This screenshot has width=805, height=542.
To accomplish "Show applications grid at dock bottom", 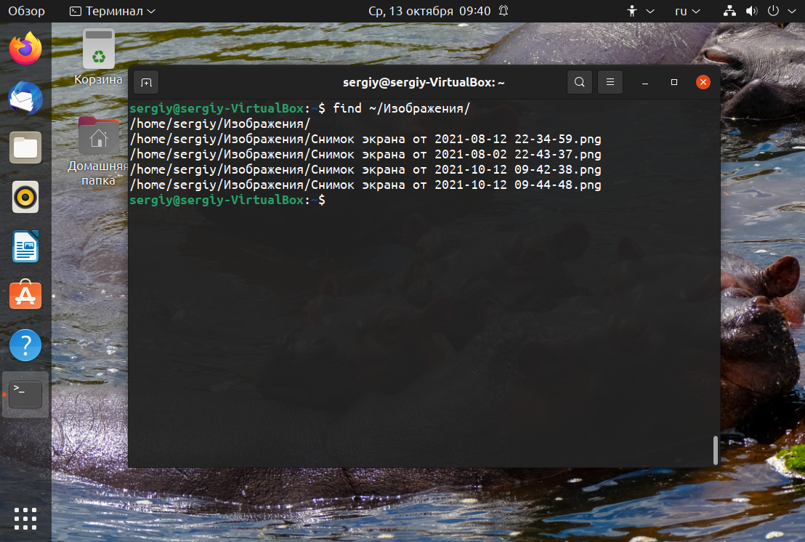I will (25, 519).
